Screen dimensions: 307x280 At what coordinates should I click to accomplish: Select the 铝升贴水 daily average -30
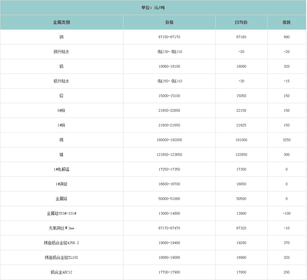coord(241,81)
